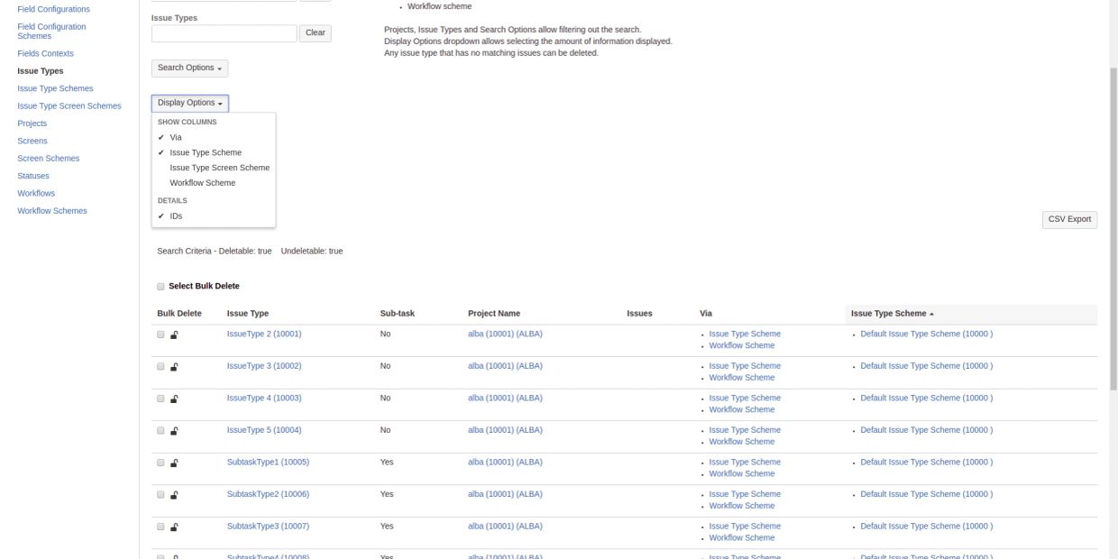The height and width of the screenshot is (559, 1118).
Task: Check the bulk delete box for IssueType 4
Action: point(160,399)
